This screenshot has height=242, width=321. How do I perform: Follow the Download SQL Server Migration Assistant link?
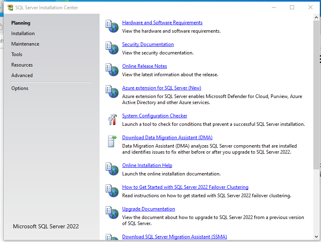(174, 237)
